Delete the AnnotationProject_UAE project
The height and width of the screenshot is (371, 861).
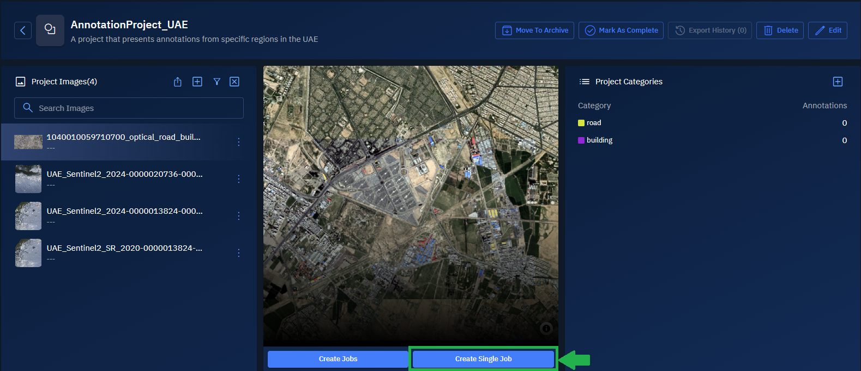(x=780, y=30)
